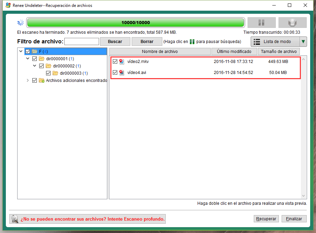
Task: Click the Filtro de archivo input field
Action: (x=81, y=42)
